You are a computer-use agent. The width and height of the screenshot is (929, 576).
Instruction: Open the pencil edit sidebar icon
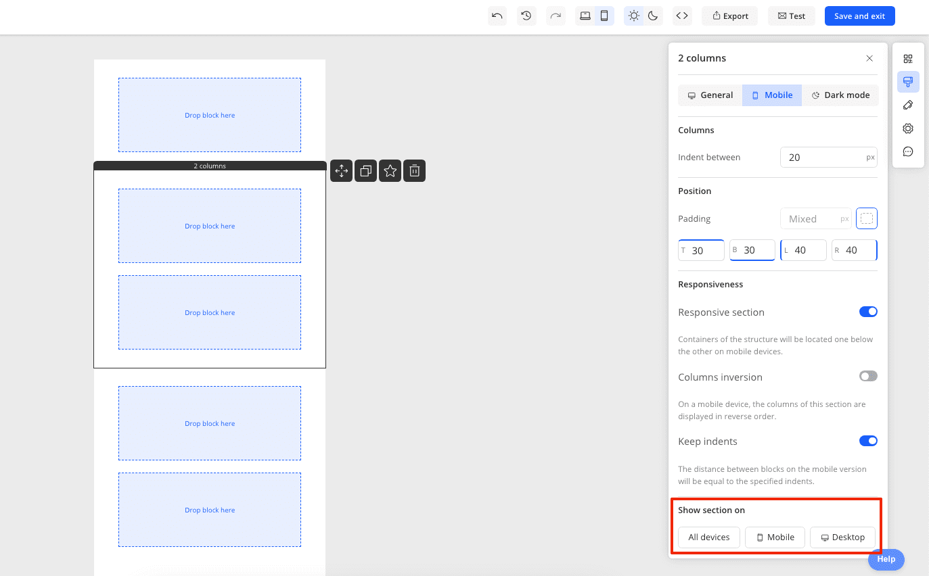pos(908,105)
